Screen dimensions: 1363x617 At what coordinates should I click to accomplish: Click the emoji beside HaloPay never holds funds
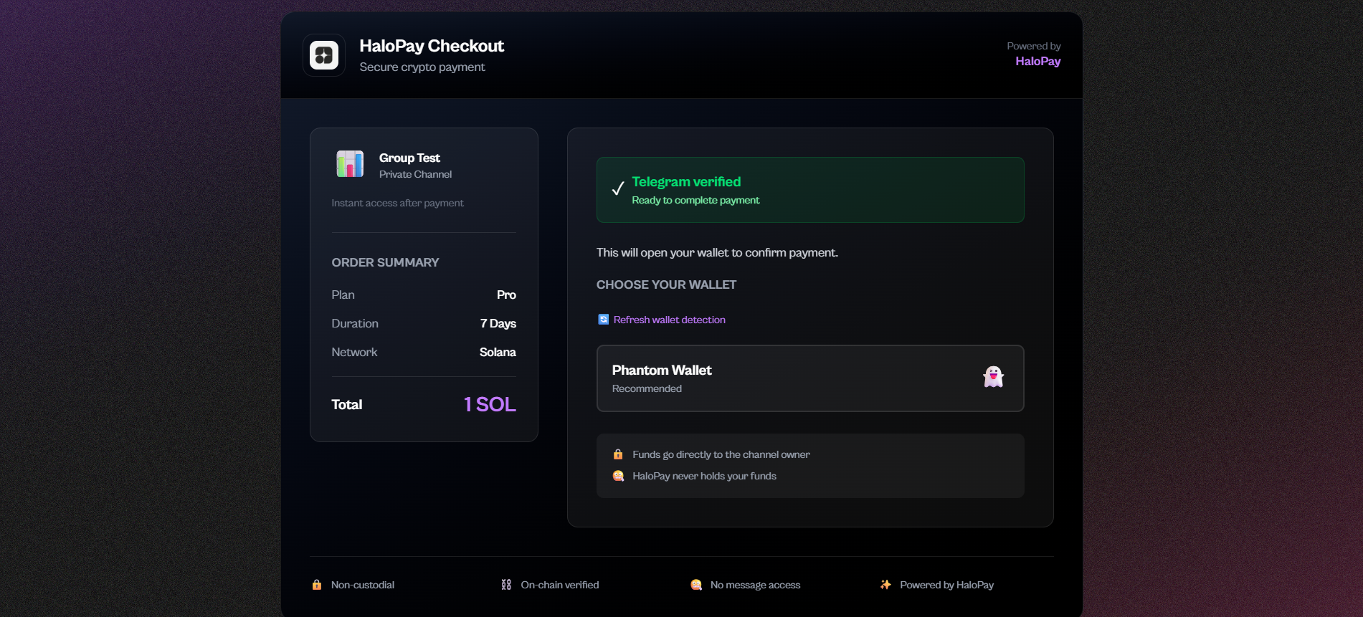(618, 476)
